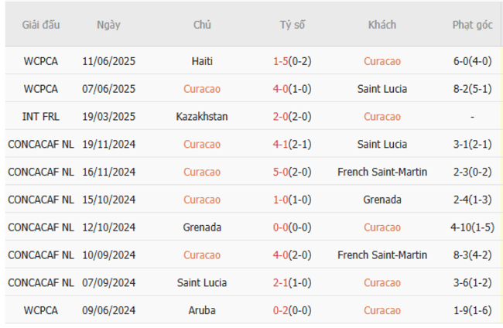Click the date 11/06/2025
Viewport: 503px width, 328px height.
(x=108, y=61)
